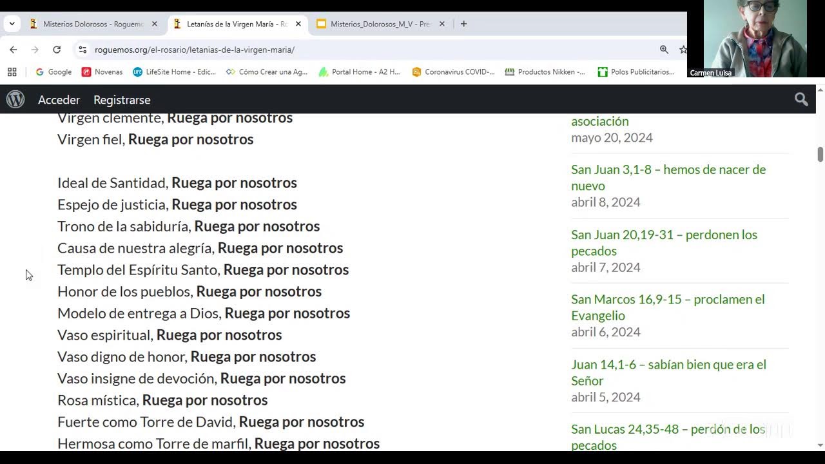Click the date 'mayo 20, 2024'

[612, 137]
